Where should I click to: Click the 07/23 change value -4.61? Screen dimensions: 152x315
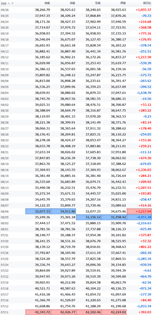tap(147, 271)
